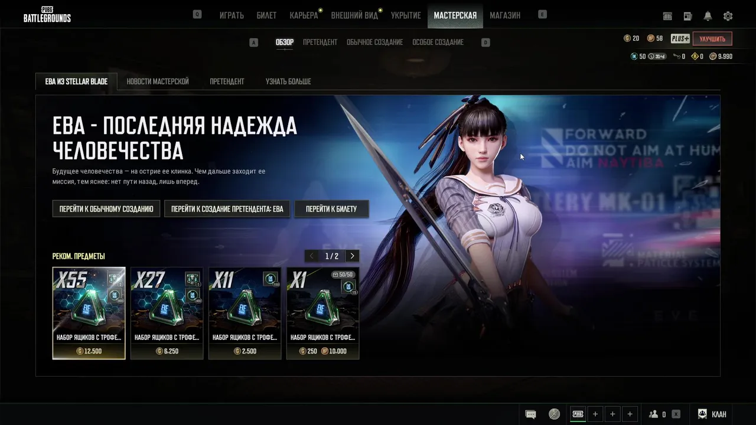Open the ВНЕШНИЙ ВИД tab
This screenshot has height=425, width=756.
(354, 15)
